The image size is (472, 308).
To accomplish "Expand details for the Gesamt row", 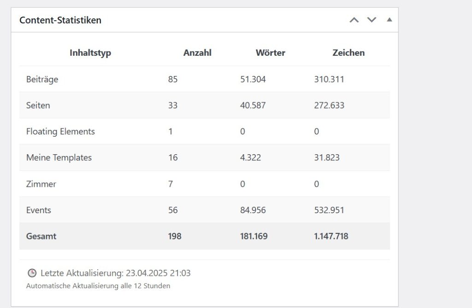I will click(41, 236).
